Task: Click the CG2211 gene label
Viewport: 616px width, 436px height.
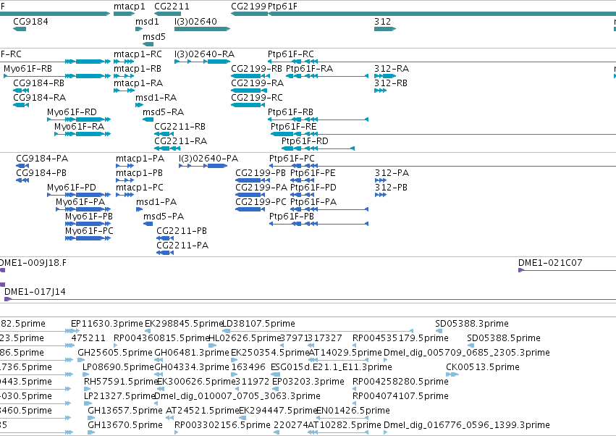Action: point(172,7)
